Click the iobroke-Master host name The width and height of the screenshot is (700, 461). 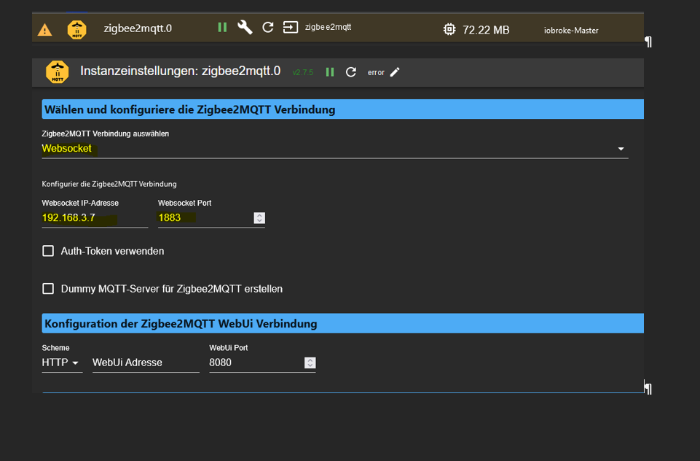[571, 31]
